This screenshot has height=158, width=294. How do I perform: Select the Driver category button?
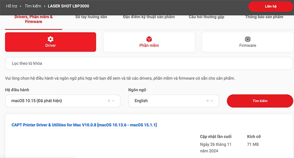pyautogui.click(x=50, y=42)
